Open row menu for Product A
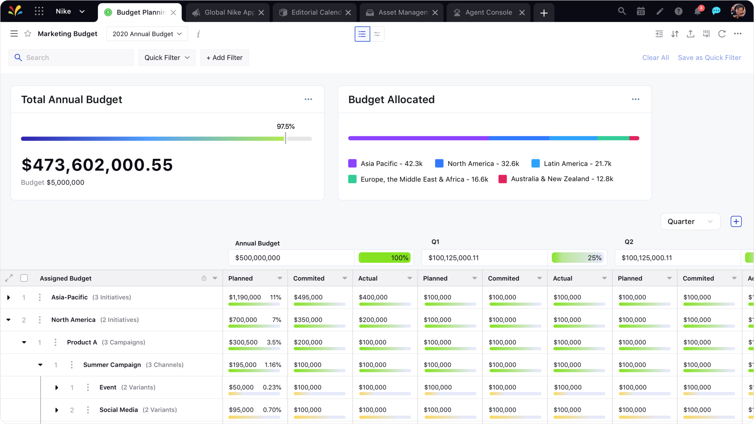The image size is (754, 424). point(55,342)
